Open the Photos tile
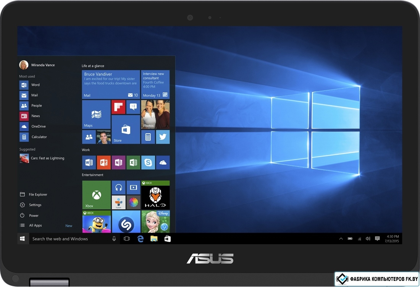Image resolution: width=420 pixels, height=287 pixels. [155, 114]
